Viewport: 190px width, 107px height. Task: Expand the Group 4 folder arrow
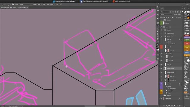tap(165, 91)
